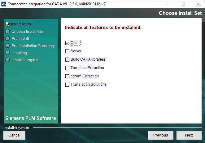Go back with the Previous button
Image resolution: width=205 pixels, height=143 pixels.
click(161, 135)
